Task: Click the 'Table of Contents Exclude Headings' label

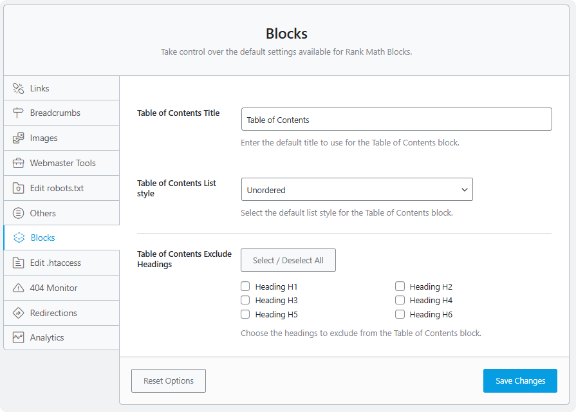Action: tap(185, 259)
